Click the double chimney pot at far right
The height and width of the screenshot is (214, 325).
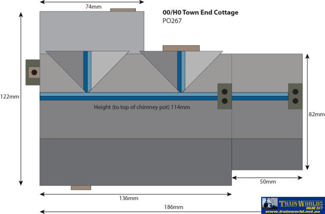[295, 96]
